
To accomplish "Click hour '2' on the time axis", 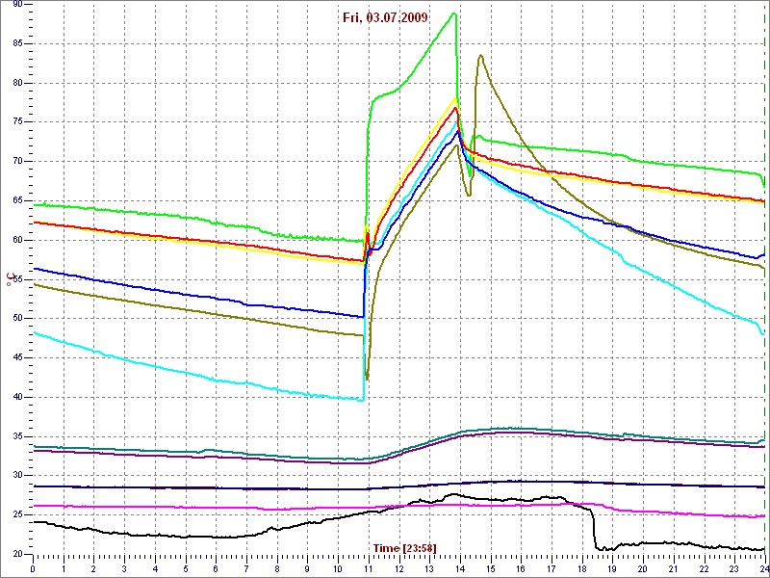I will (93, 567).
